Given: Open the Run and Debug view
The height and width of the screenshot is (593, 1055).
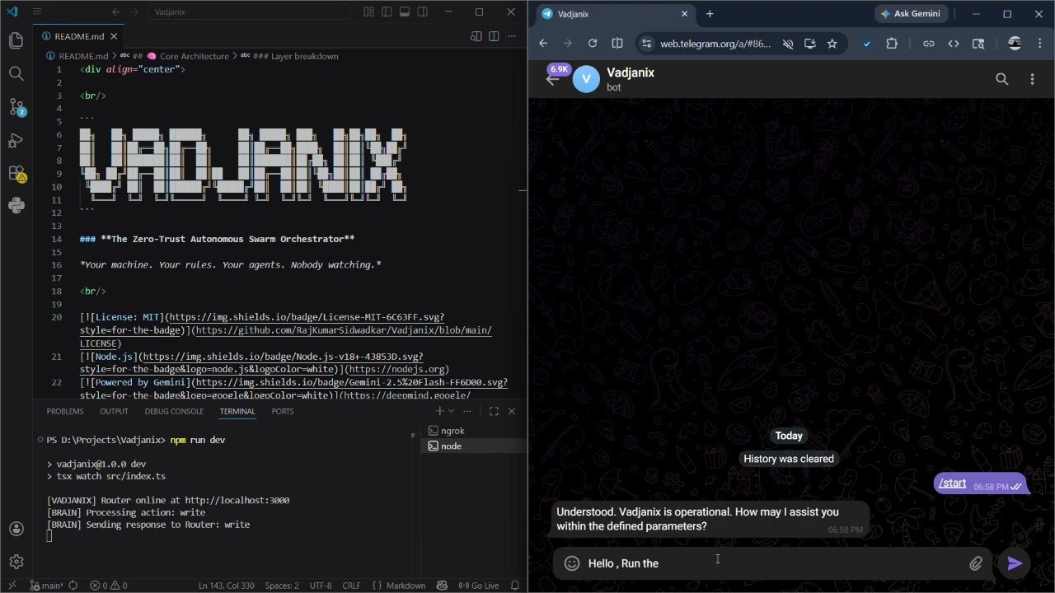Looking at the screenshot, I should 16,141.
